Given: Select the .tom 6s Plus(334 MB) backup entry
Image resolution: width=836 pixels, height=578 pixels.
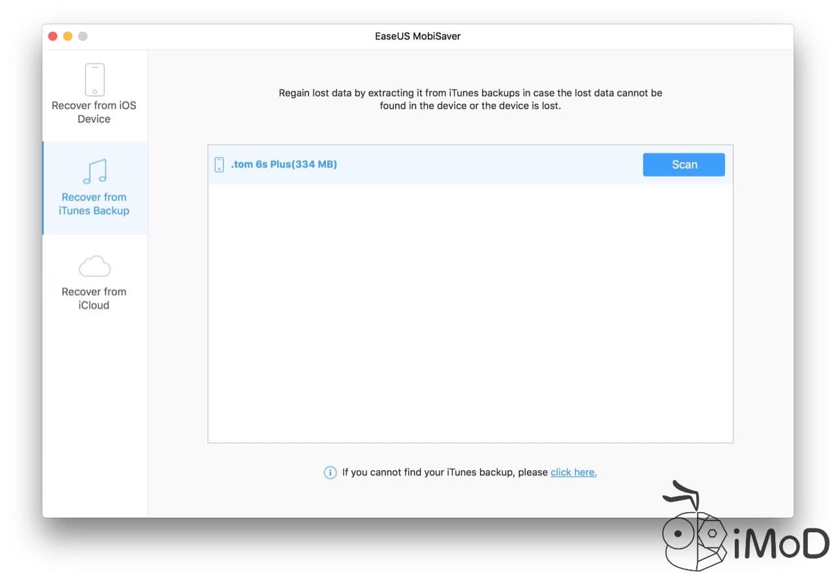Looking at the screenshot, I should point(283,164).
